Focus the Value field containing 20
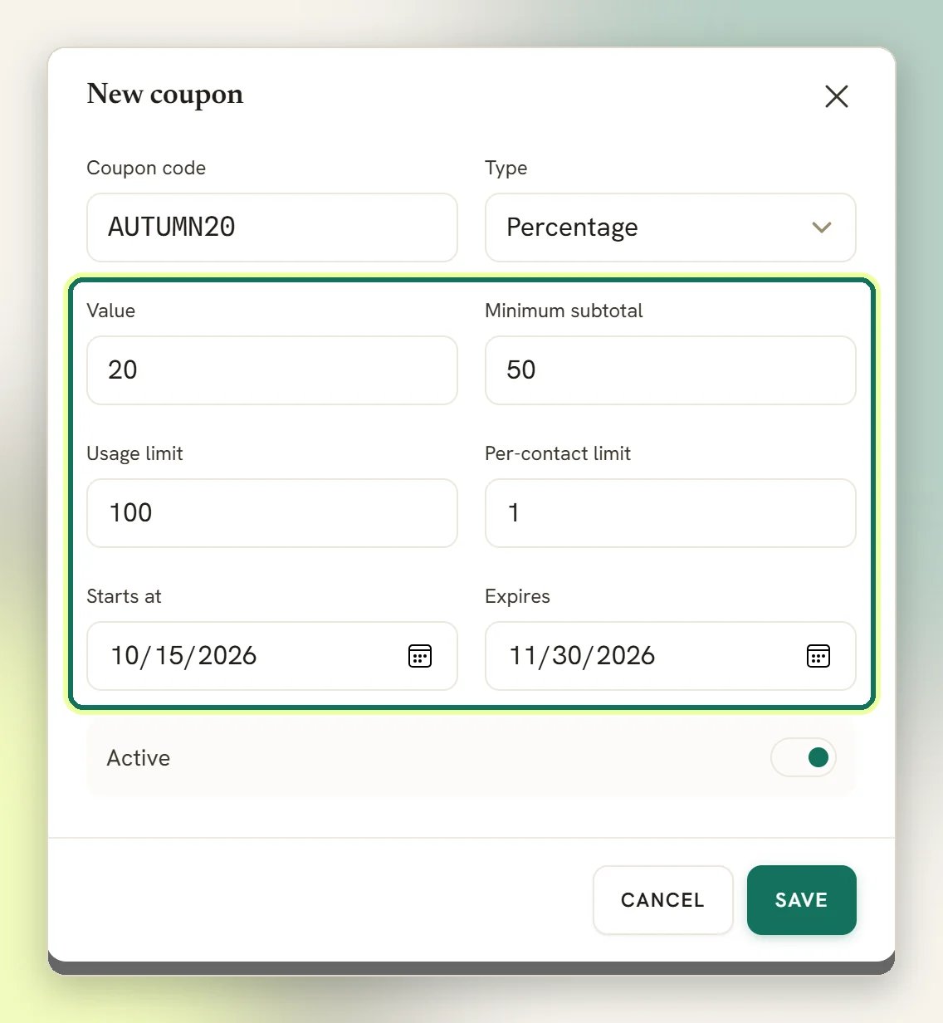The height and width of the screenshot is (1023, 943). click(272, 370)
